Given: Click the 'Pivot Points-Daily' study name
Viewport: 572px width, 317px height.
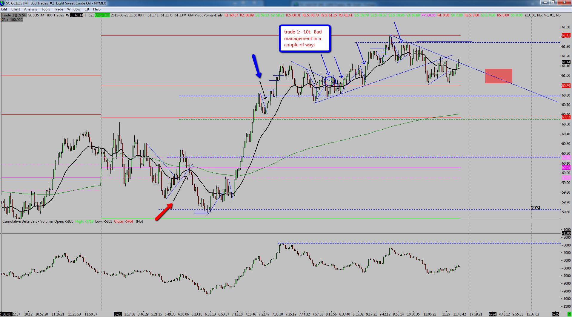Looking at the screenshot, I should [x=208, y=15].
